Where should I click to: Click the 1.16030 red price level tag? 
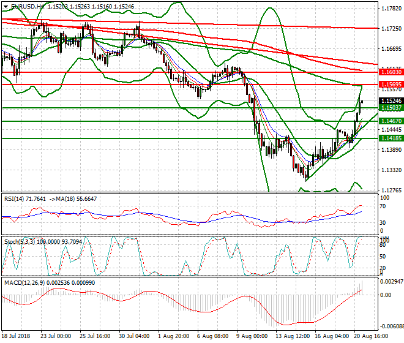[391, 72]
